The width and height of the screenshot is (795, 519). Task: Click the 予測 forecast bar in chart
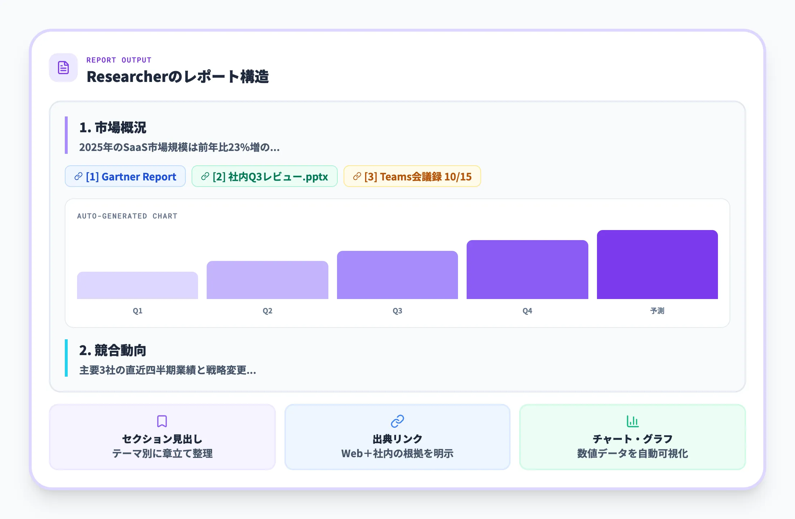pos(657,265)
